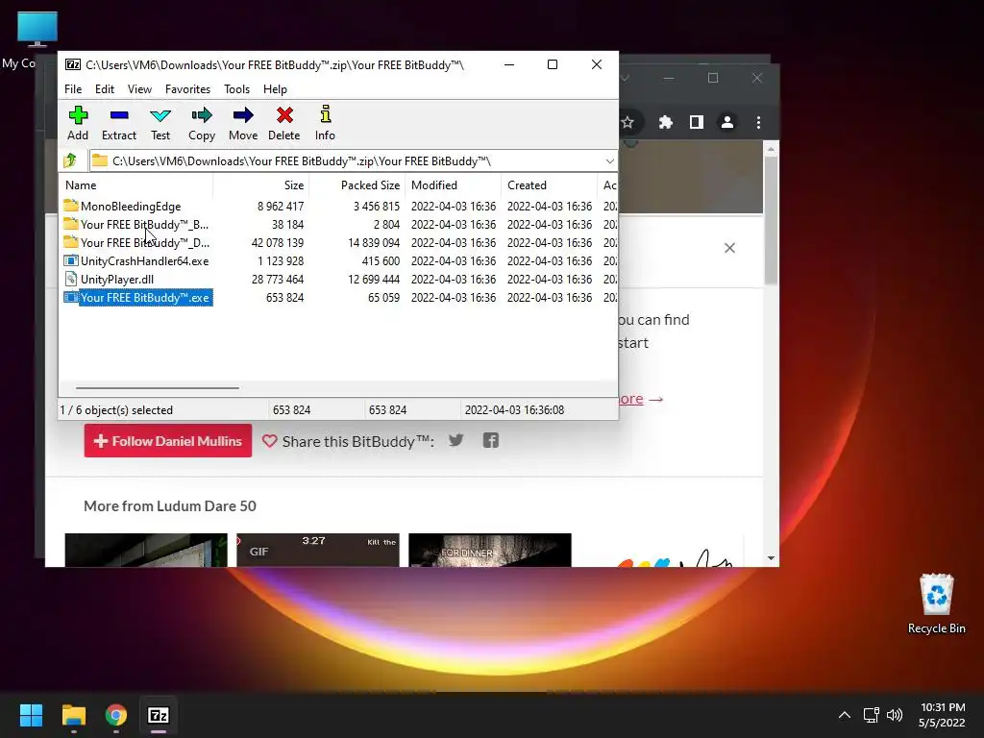This screenshot has width=984, height=738.
Task: Click size 8 962 417 of MonoBleedingEdge
Action: pyautogui.click(x=280, y=206)
